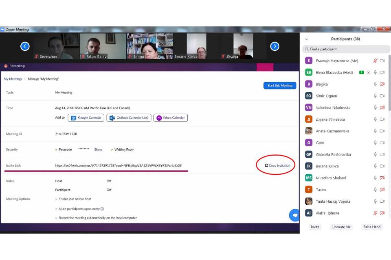Click Start this Meeting button
391x260 pixels.
pyautogui.click(x=280, y=86)
